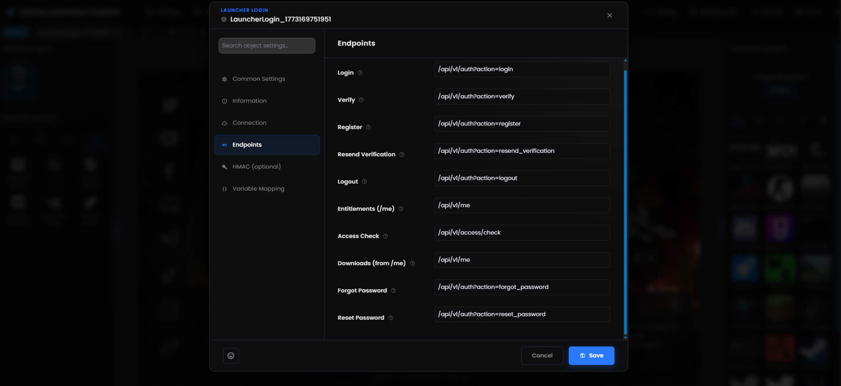Click the Cancel button
841x386 pixels.
pyautogui.click(x=542, y=356)
